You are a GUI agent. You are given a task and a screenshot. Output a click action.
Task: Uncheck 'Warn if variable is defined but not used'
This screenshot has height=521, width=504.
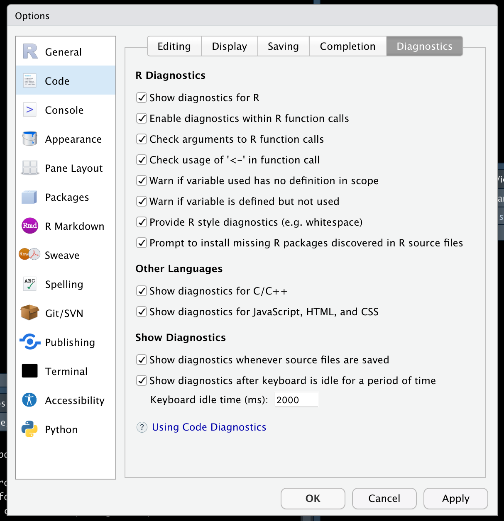[142, 201]
